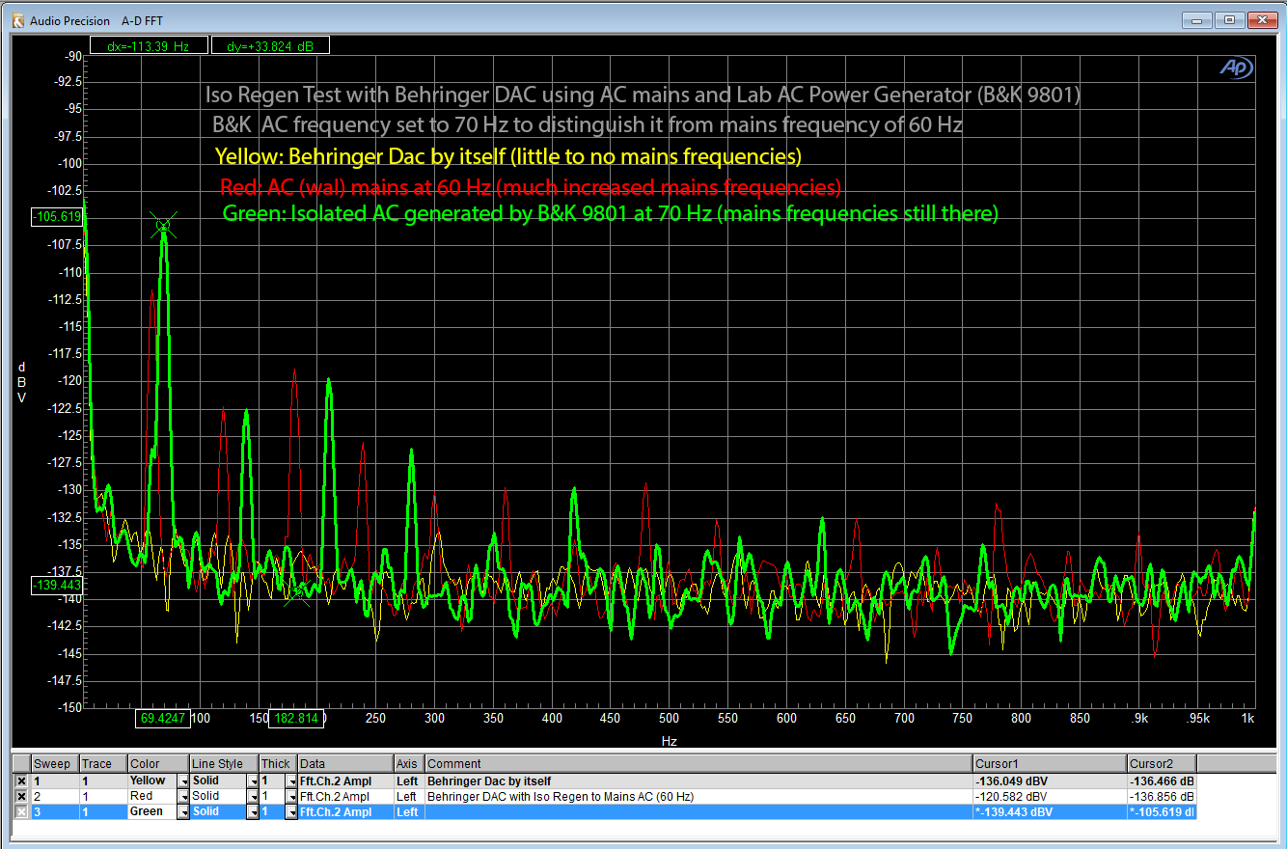Open Thick dropdown for sweep 2 row
Image resolution: width=1287 pixels, height=849 pixels.
(291, 796)
